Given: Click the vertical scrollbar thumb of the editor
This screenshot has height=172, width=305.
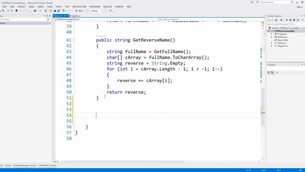Looking at the screenshot, I should pyautogui.click(x=263, y=107).
